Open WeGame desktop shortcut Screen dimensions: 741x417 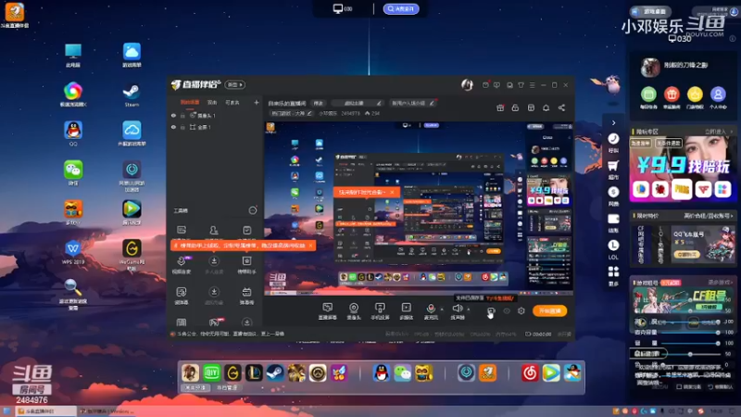point(132,256)
